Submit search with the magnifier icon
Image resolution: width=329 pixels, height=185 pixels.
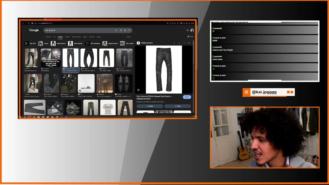tap(129, 30)
